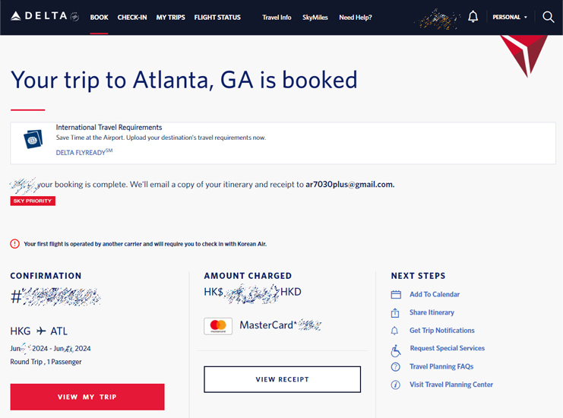
Task: Click the search magnifier icon
Action: (x=548, y=17)
